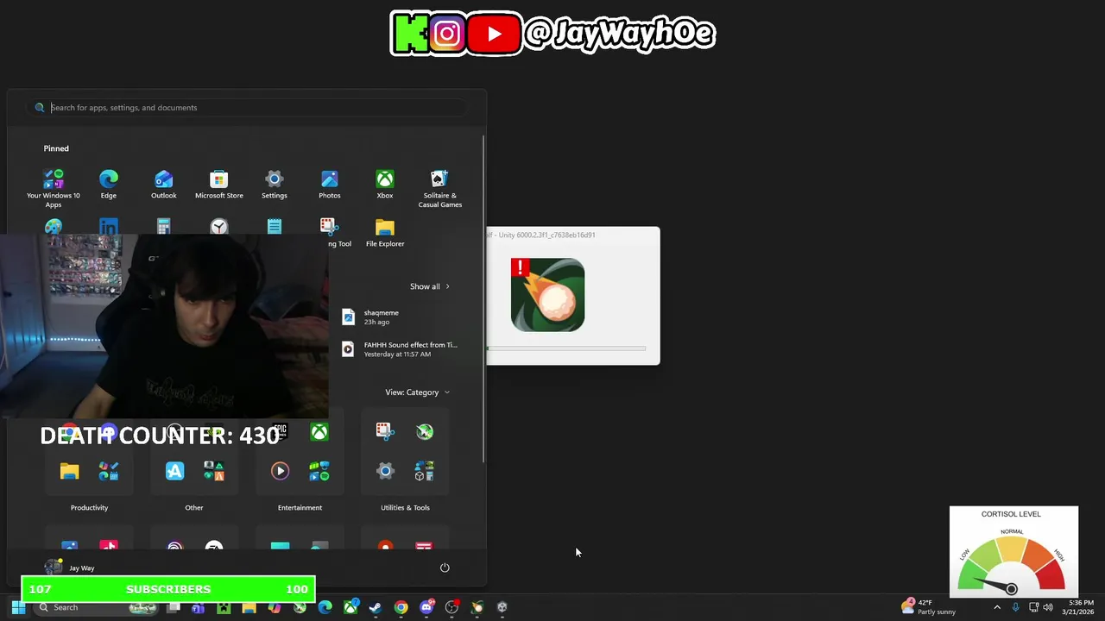Click the Start menu scrollbar
Viewport: 1105px width, 621px height.
(483, 298)
